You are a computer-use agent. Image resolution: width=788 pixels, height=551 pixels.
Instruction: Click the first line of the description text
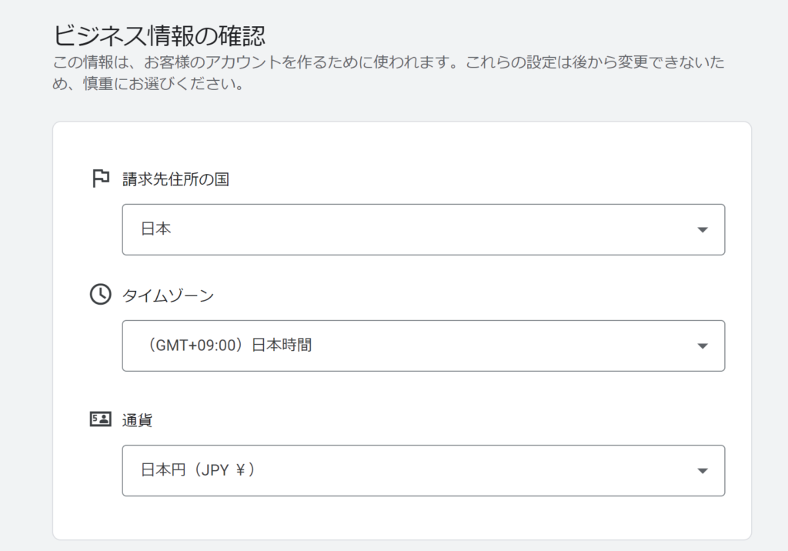389,62
